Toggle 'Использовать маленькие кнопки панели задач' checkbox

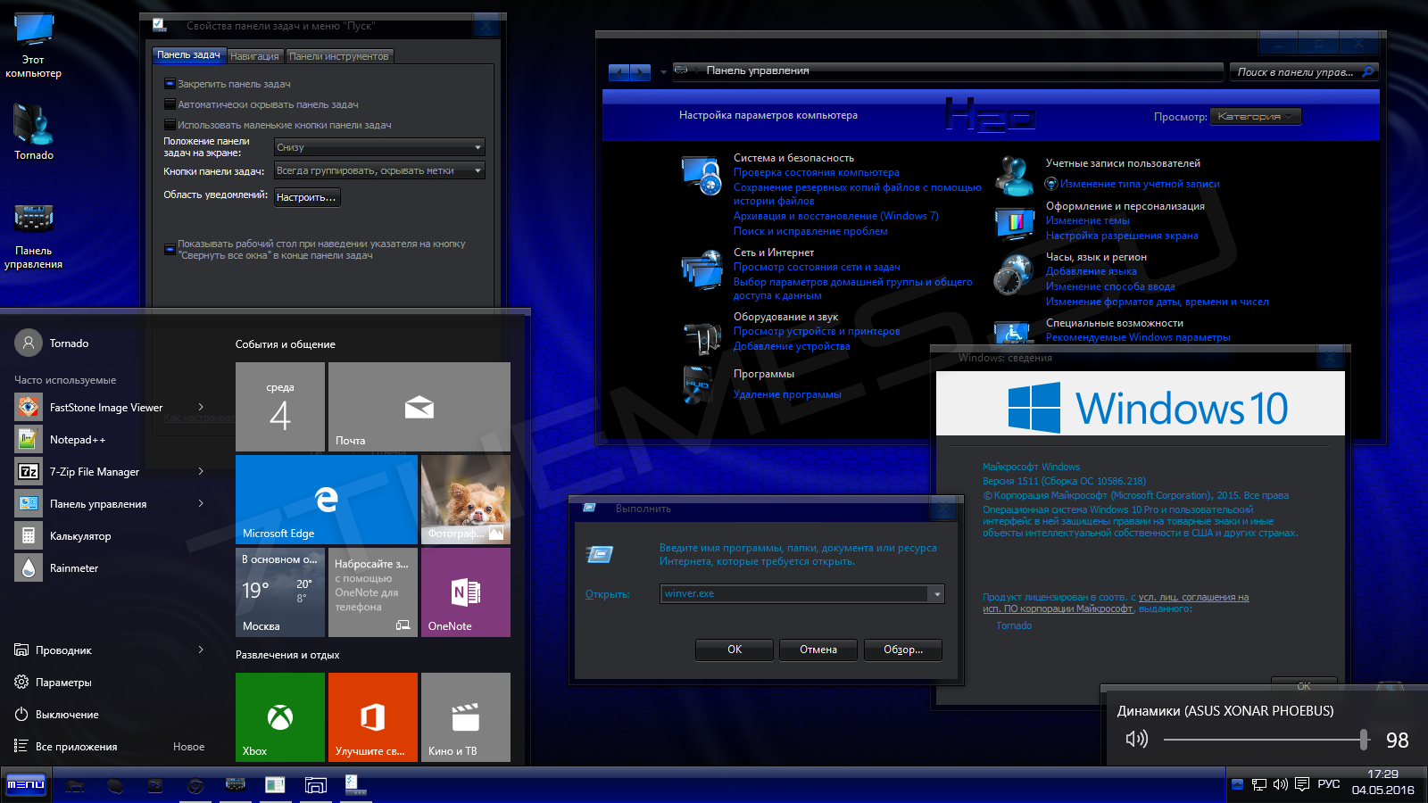tap(170, 125)
